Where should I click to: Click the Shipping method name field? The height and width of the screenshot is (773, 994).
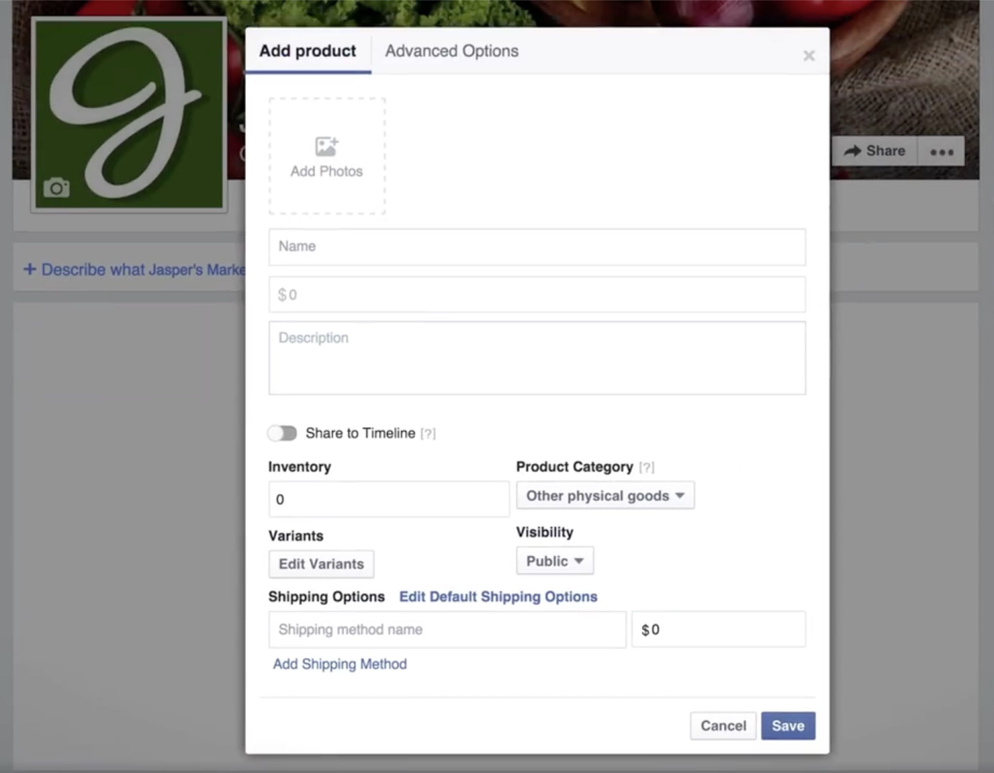pos(447,630)
